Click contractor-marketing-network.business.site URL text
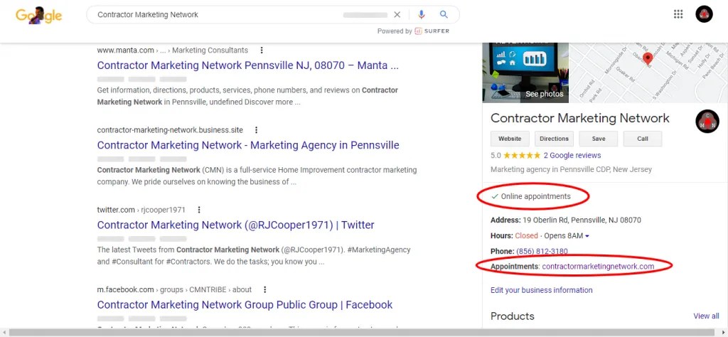 pyautogui.click(x=170, y=130)
